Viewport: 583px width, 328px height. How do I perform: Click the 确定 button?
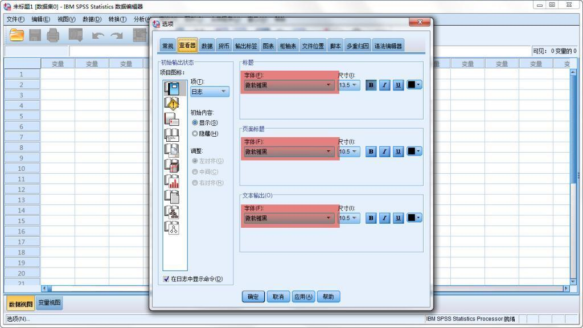(253, 297)
